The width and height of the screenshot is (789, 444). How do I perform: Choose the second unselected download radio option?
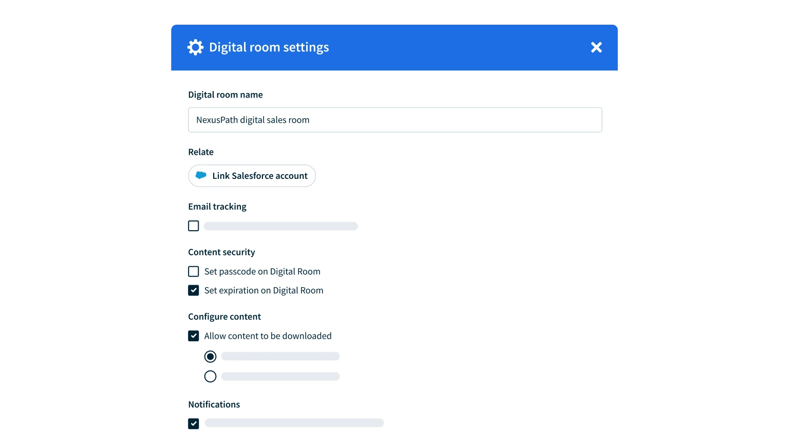(210, 377)
